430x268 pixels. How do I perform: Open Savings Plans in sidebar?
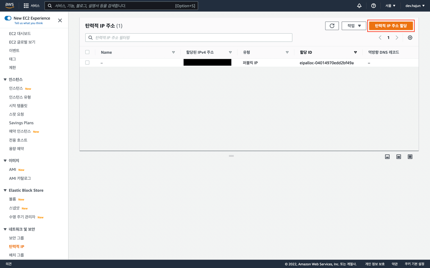coord(21,123)
